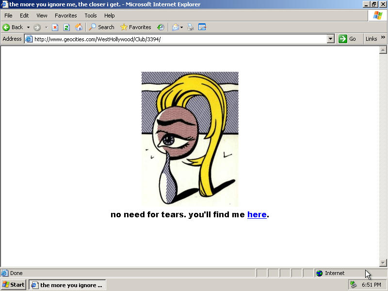The image size is (388, 291).
Task: Open the Windows Start menu
Action: (14, 285)
